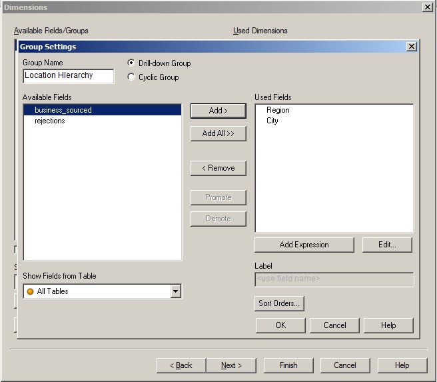Select business_sourced in Available Fields
The width and height of the screenshot is (437, 382).
point(63,110)
